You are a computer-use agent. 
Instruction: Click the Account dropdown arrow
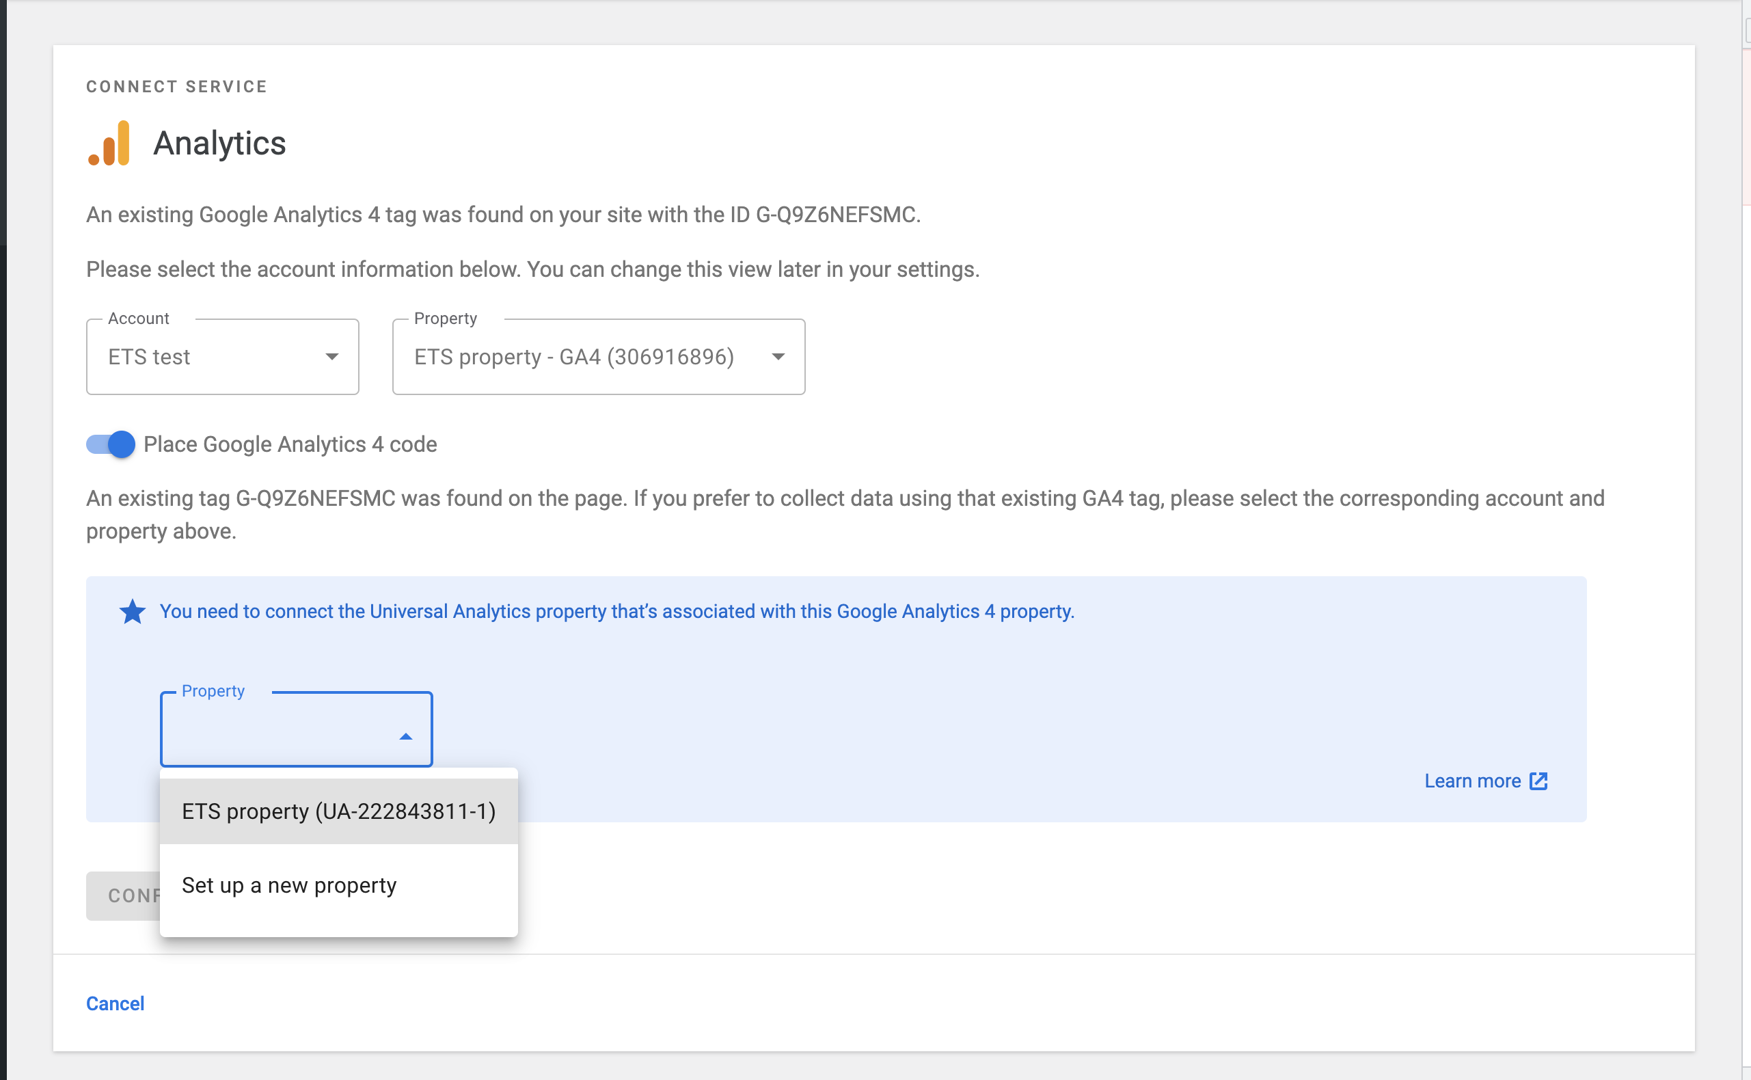(x=332, y=356)
